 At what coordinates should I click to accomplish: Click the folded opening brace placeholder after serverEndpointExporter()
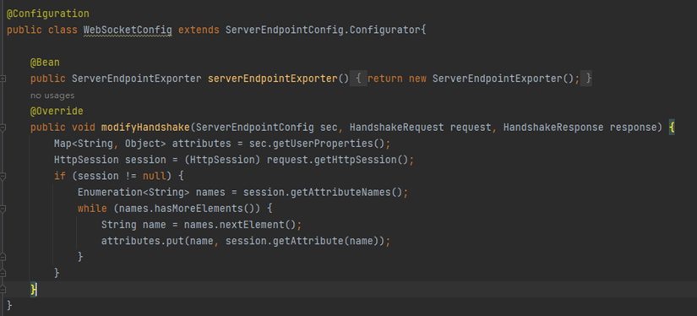[x=358, y=79]
